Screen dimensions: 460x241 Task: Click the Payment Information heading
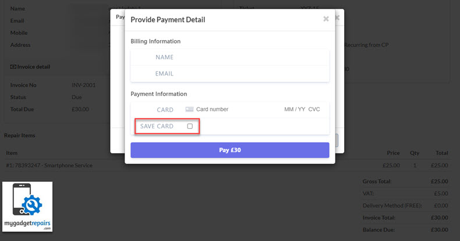click(159, 94)
